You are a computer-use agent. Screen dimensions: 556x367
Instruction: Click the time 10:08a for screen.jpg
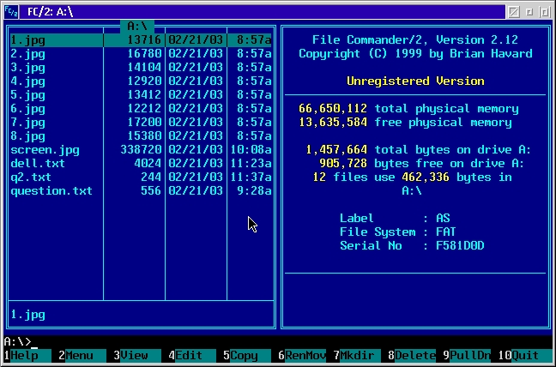251,150
